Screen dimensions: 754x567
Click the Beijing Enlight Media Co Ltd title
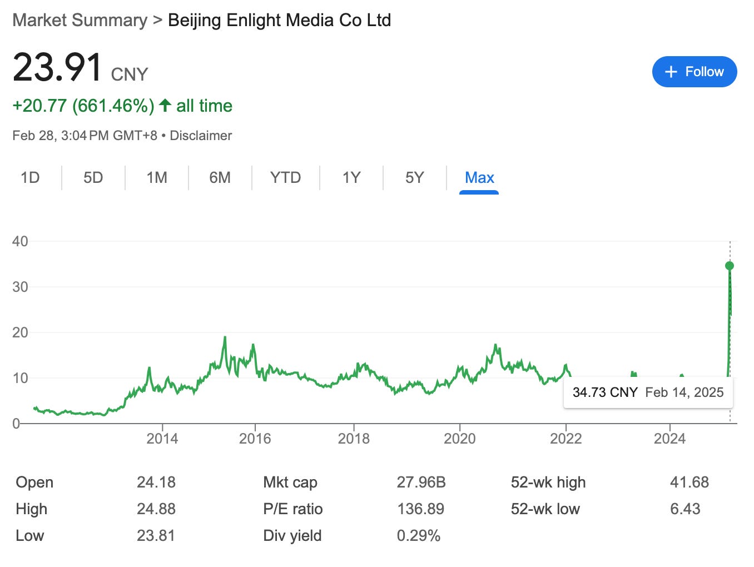pos(280,21)
